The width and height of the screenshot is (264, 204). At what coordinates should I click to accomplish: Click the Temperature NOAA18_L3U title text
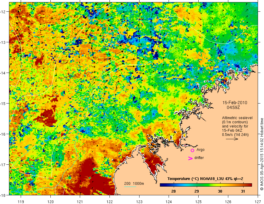(205, 179)
